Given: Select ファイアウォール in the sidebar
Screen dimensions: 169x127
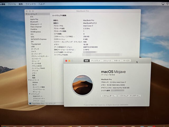Looking at the screenshot, I should (x=39, y=89).
